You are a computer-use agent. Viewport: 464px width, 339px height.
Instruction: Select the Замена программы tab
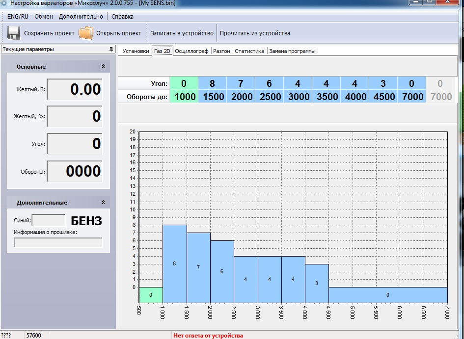[292, 51]
